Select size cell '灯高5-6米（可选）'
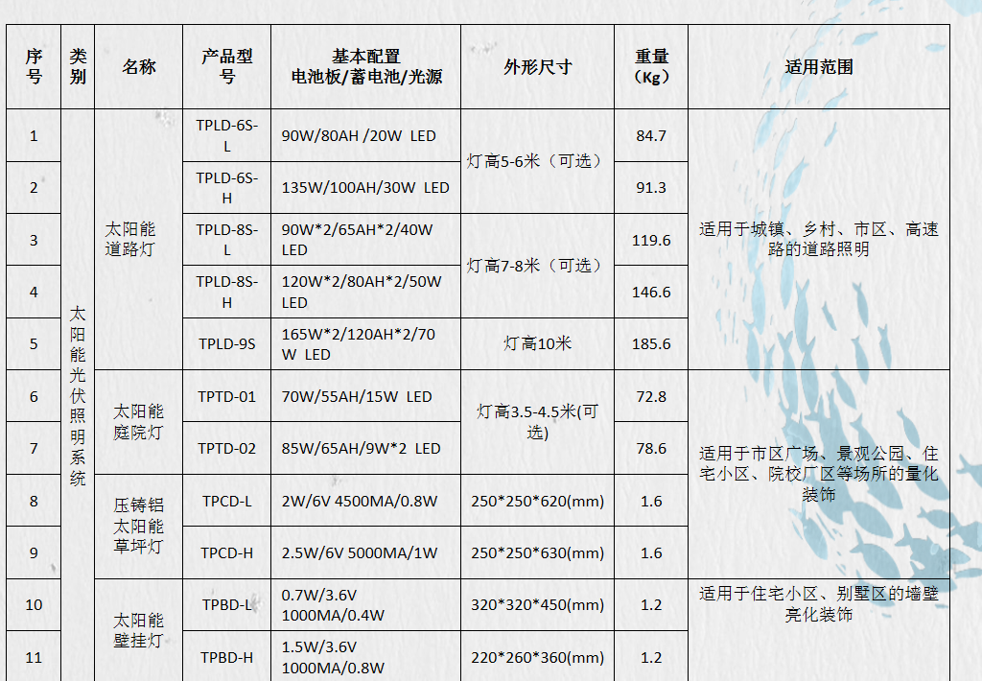This screenshot has height=681, width=982. click(537, 161)
